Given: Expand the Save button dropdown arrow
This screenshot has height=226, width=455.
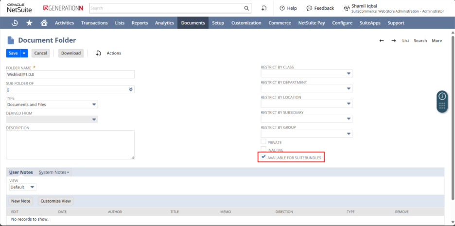Looking at the screenshot, I should (x=24, y=53).
